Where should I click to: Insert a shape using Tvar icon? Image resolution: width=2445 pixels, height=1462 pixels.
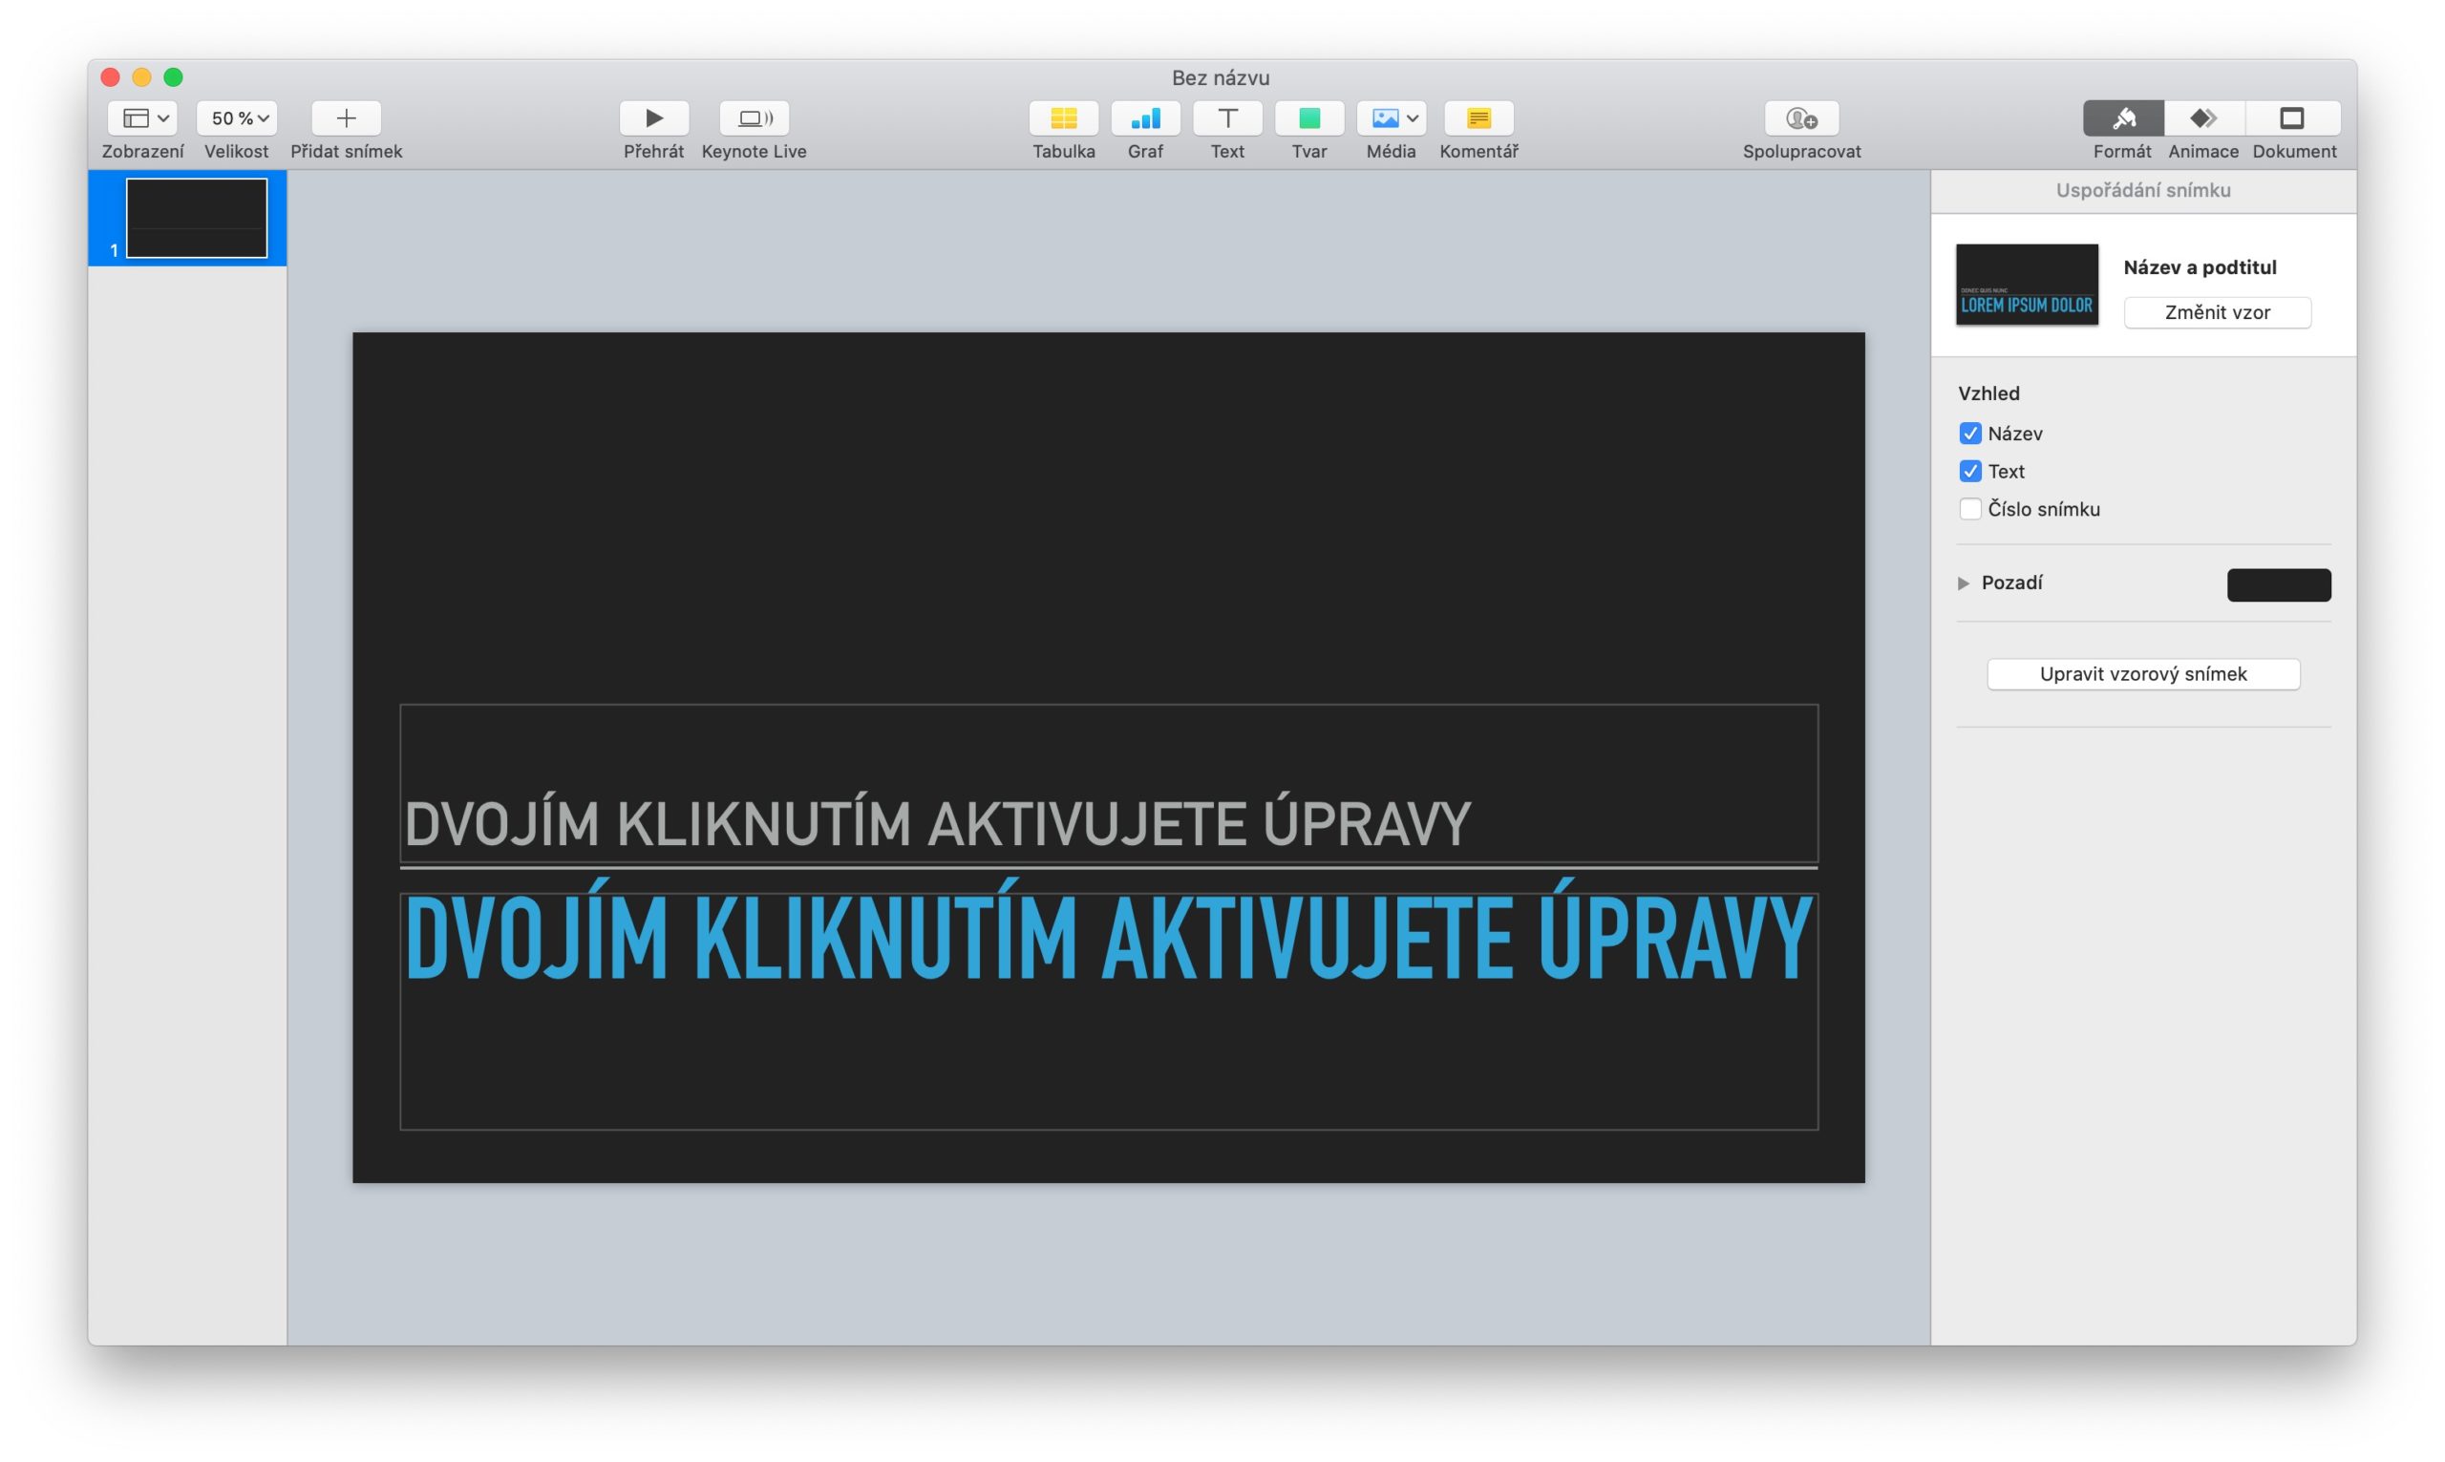point(1308,118)
